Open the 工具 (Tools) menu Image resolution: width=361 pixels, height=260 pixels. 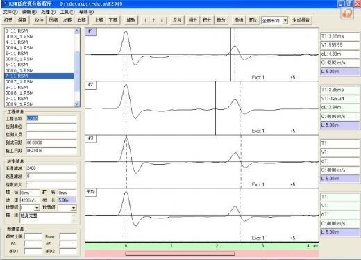tap(67, 12)
